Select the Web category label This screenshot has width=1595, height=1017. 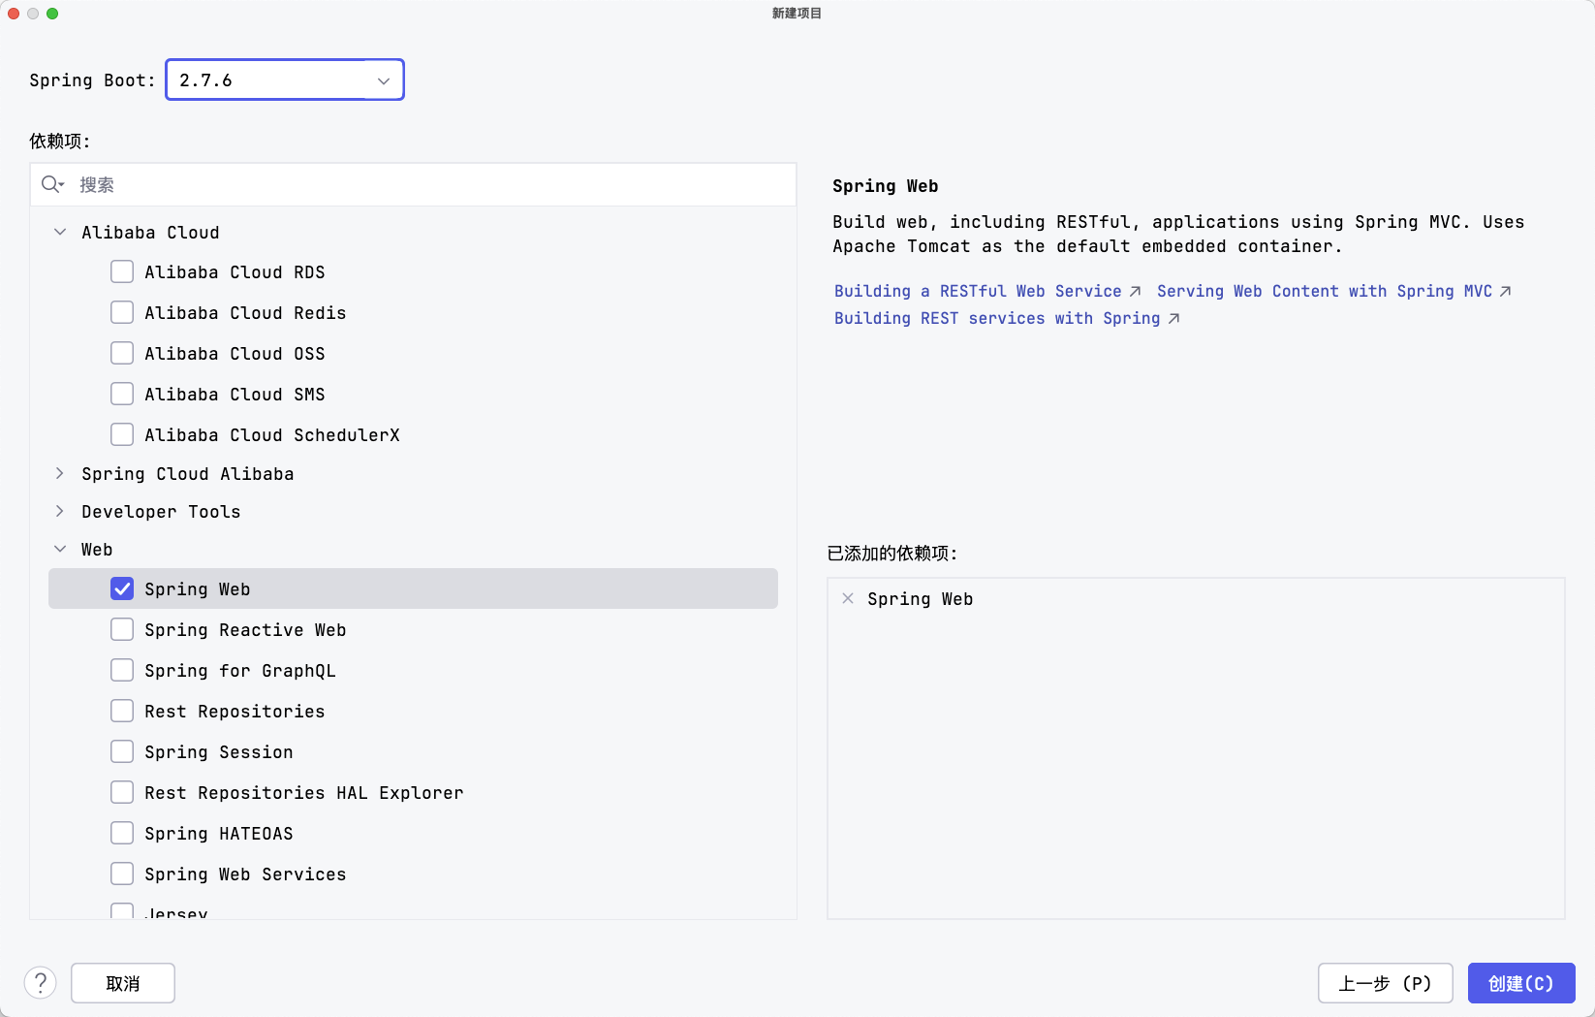click(x=97, y=550)
